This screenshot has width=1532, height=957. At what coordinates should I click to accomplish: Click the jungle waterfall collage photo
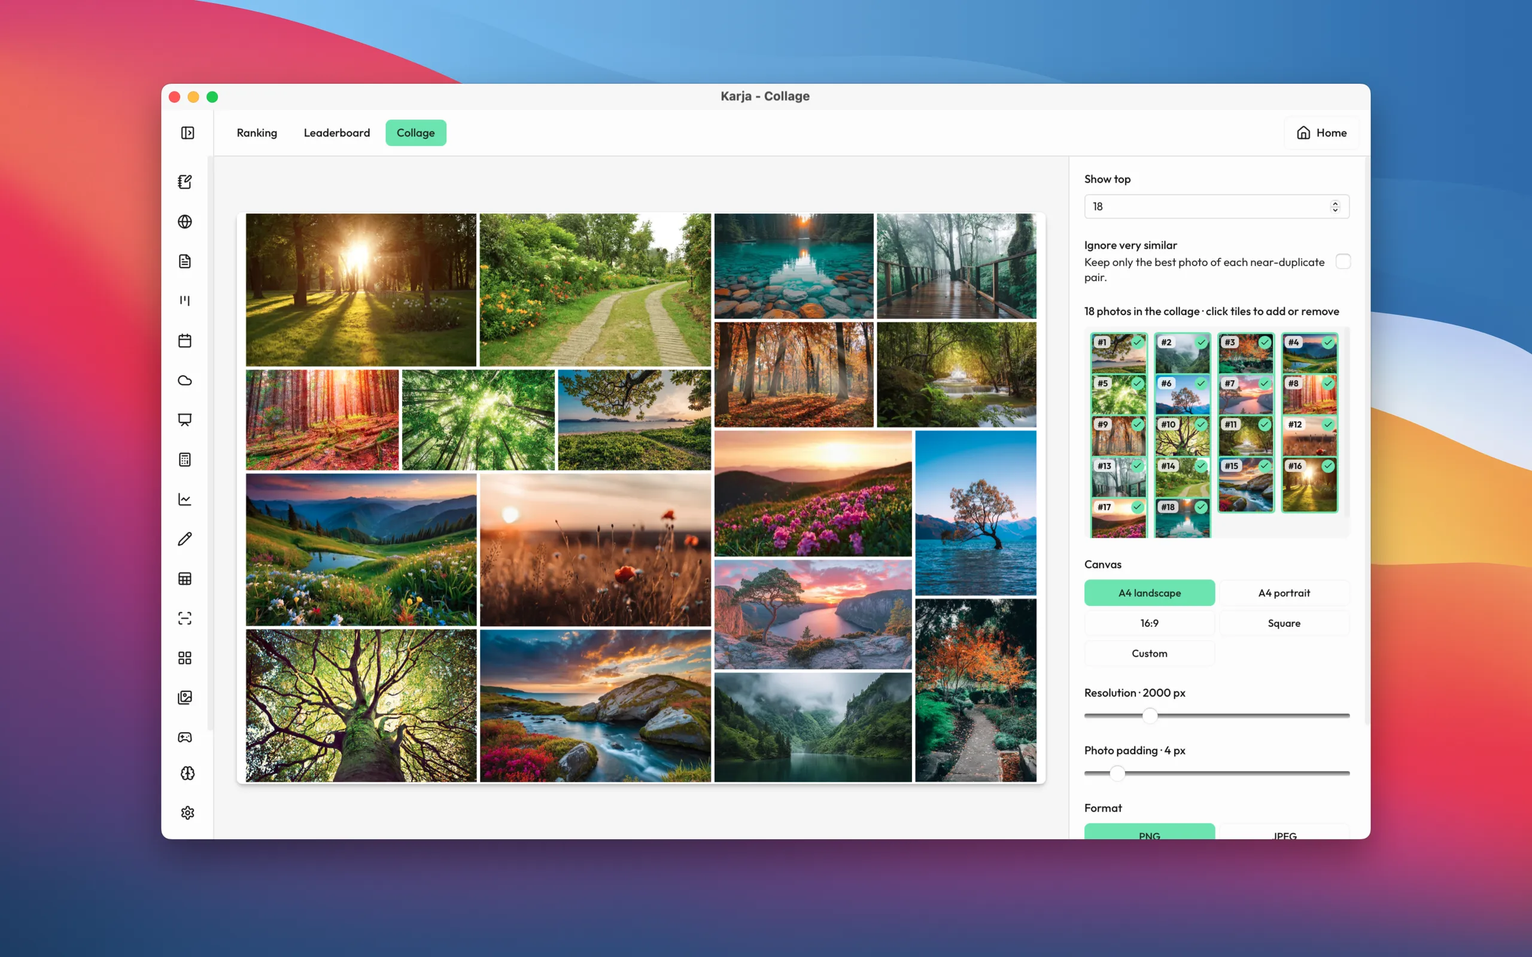pos(956,374)
